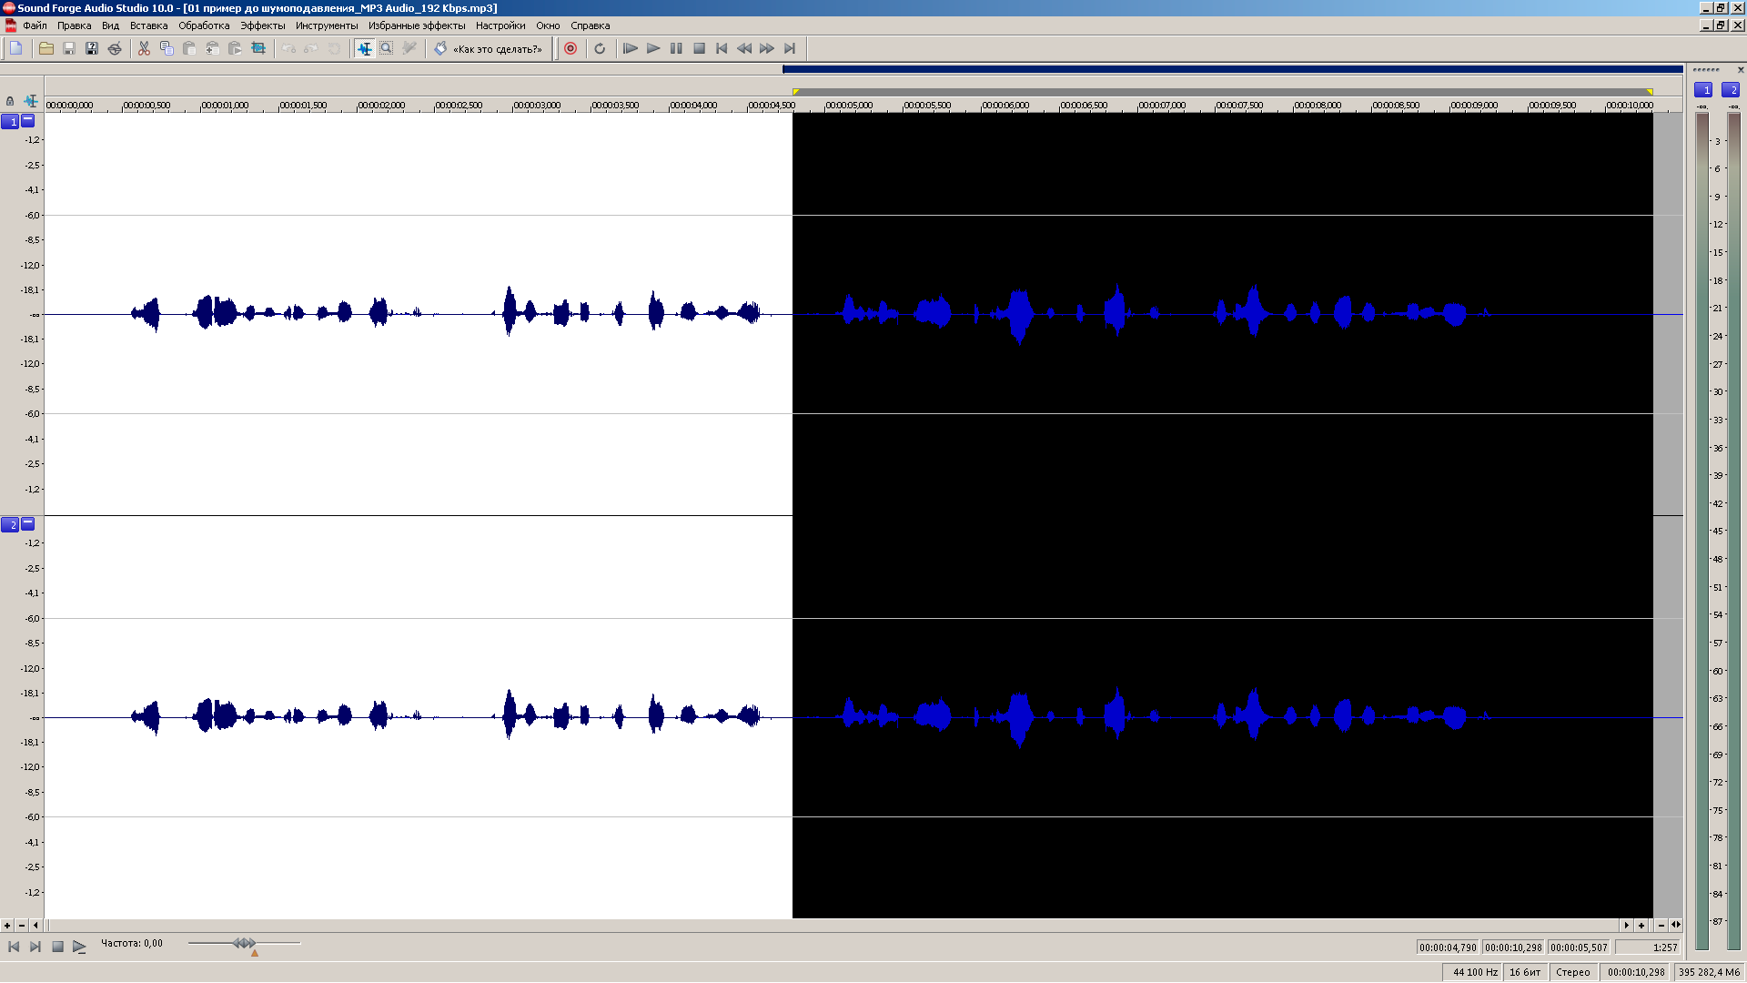Open the Окно menu
Screen dimensions: 1747x983
coord(548,25)
